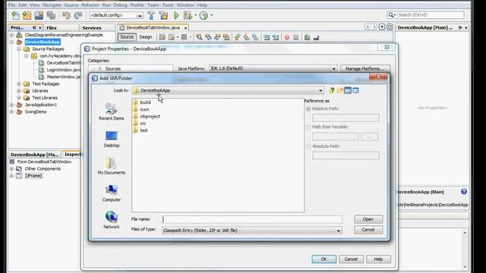The height and width of the screenshot is (273, 486).
Task: Open Computer in file chooser sidebar
Action: (x=112, y=193)
